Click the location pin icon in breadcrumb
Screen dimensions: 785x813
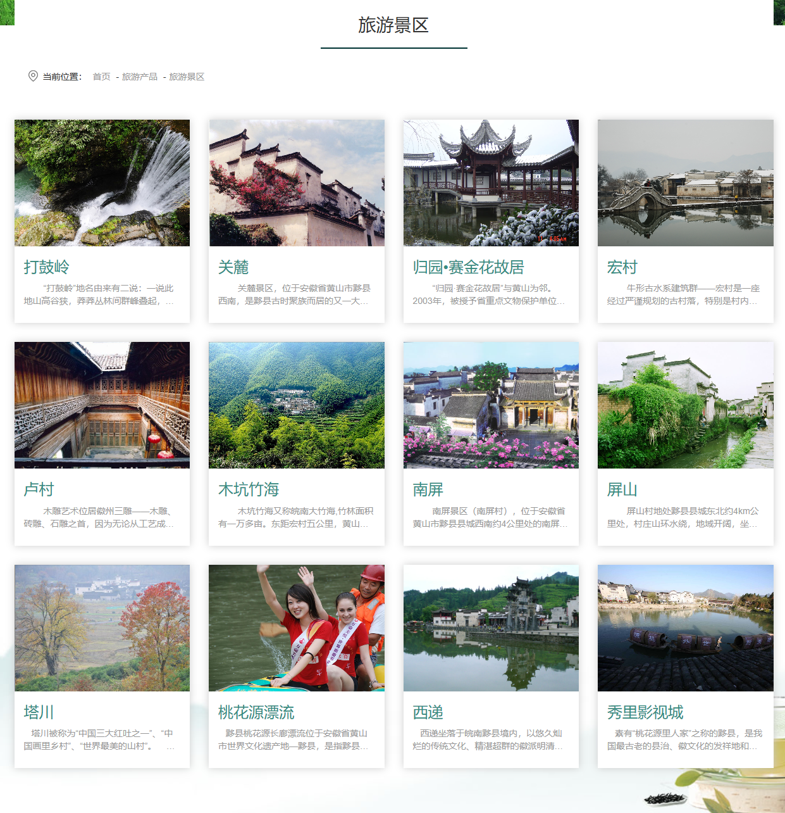[x=31, y=76]
